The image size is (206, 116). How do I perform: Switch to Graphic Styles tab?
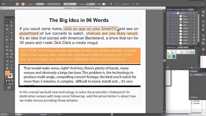(x=183, y=47)
